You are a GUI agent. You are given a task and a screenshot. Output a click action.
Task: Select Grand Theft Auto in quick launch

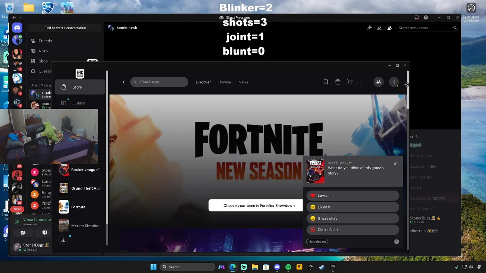pos(80,188)
